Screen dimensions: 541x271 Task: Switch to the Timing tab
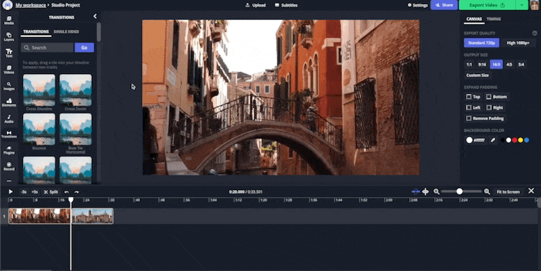(x=494, y=20)
